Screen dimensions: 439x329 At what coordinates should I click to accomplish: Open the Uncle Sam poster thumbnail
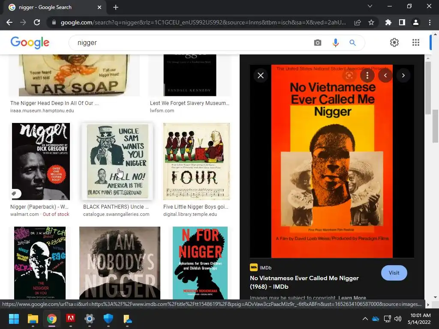tap(117, 162)
